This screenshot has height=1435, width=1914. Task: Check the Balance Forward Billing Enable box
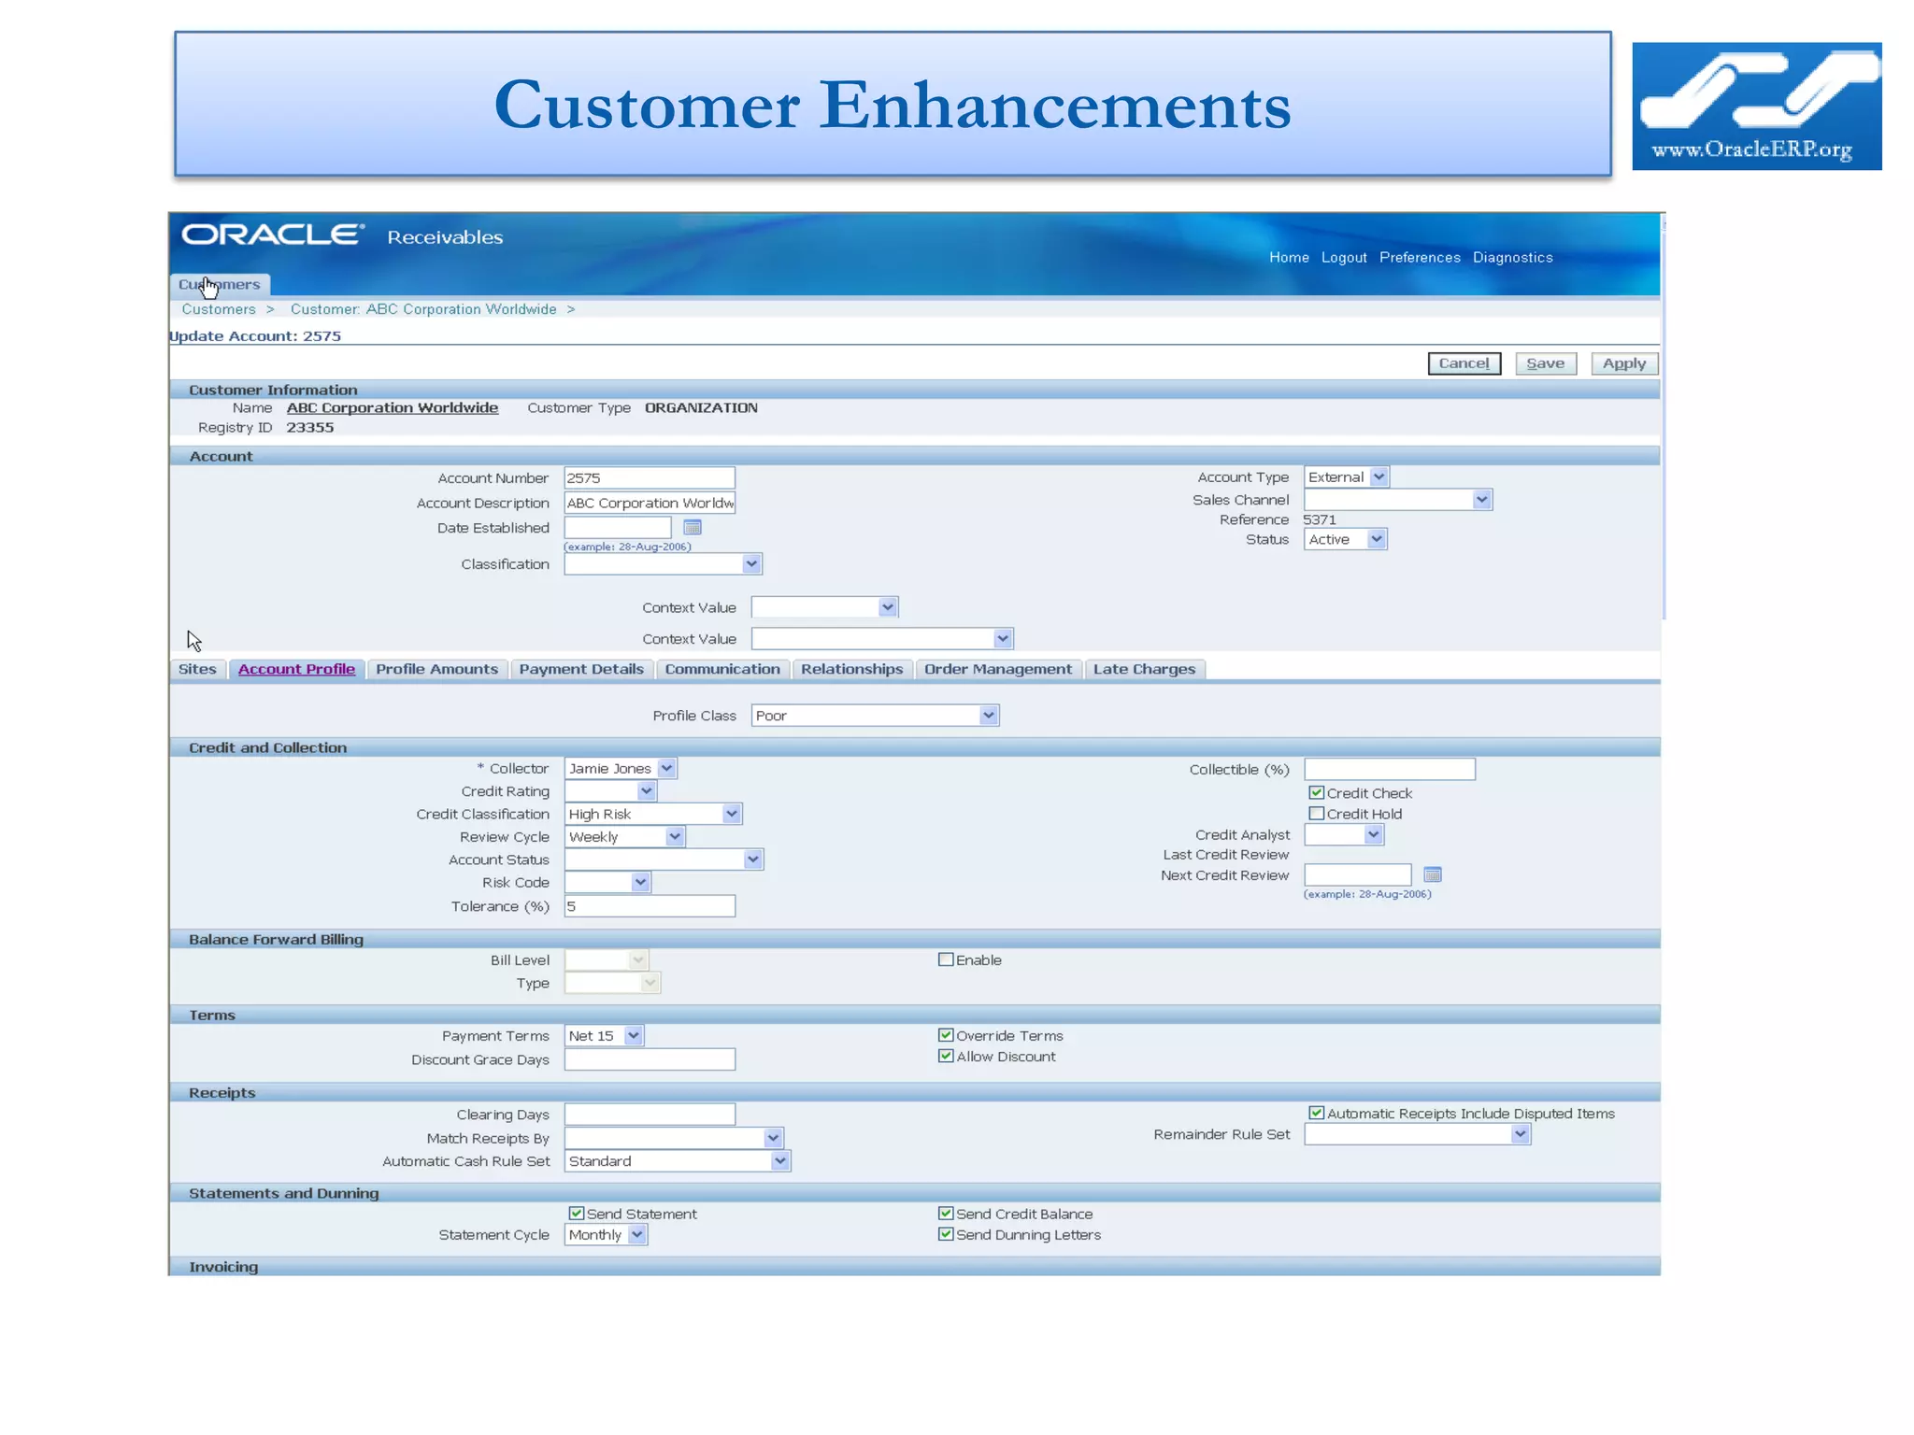pos(946,959)
